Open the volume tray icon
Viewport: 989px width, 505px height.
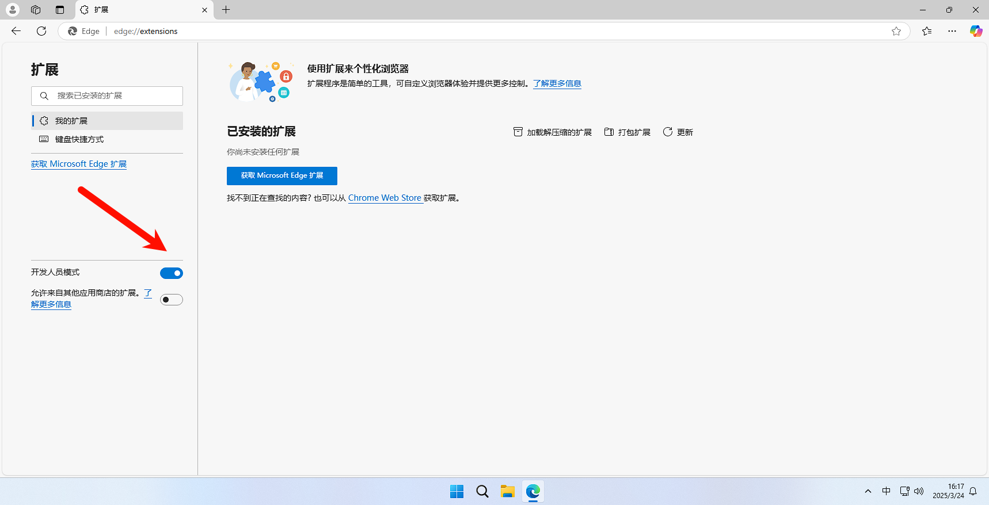pyautogui.click(x=919, y=491)
